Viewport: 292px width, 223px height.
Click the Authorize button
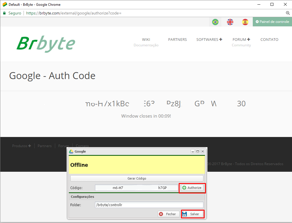point(192,188)
